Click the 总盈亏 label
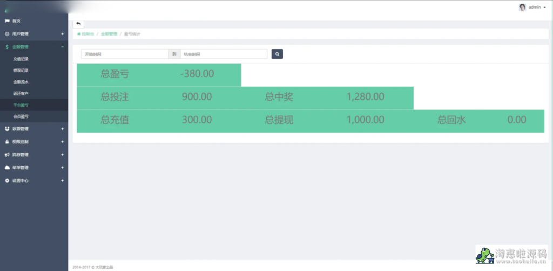553x271 pixels. pyautogui.click(x=114, y=74)
